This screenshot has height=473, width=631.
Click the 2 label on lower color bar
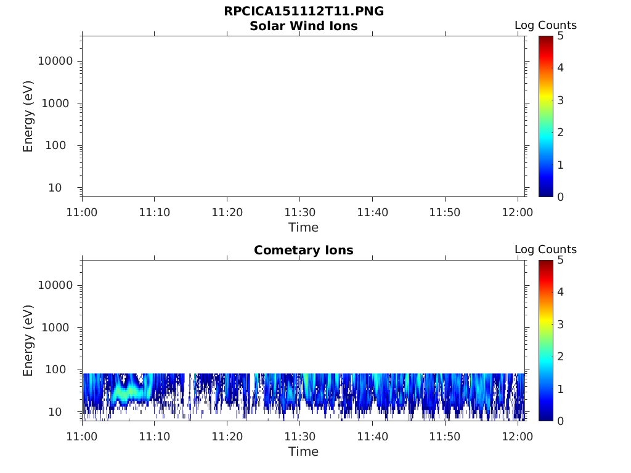[x=560, y=356]
